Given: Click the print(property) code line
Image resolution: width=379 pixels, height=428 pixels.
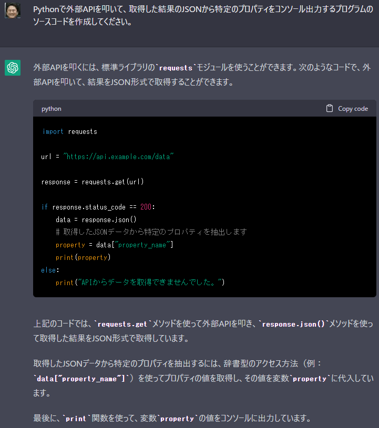Looking at the screenshot, I should [x=83, y=257].
